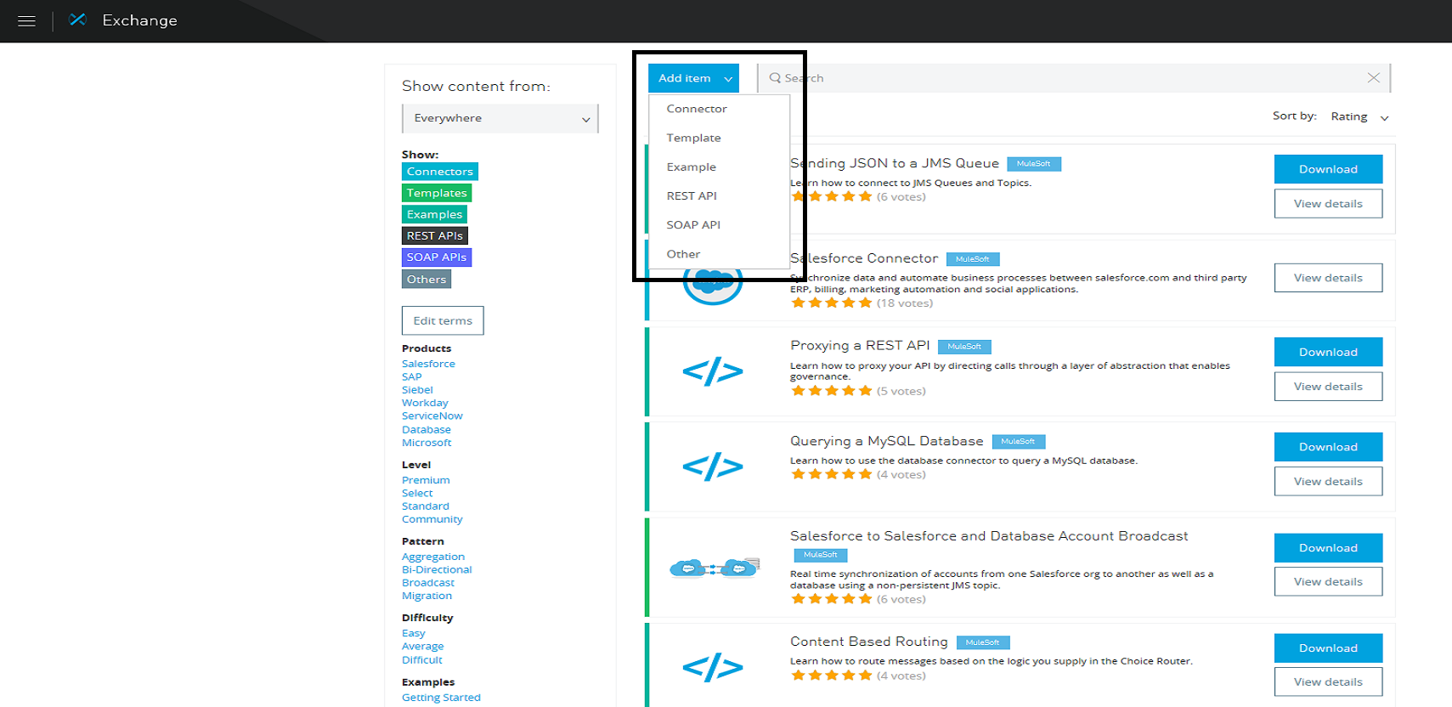The height and width of the screenshot is (707, 1452).
Task: Toggle the Others filter tag
Action: tap(427, 279)
